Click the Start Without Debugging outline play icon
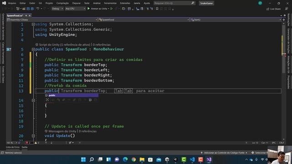This screenshot has height=164, width=292. 111,9
